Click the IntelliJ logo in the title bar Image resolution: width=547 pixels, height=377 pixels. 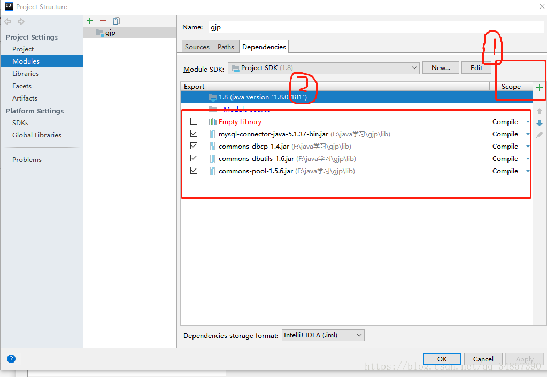tap(9, 6)
